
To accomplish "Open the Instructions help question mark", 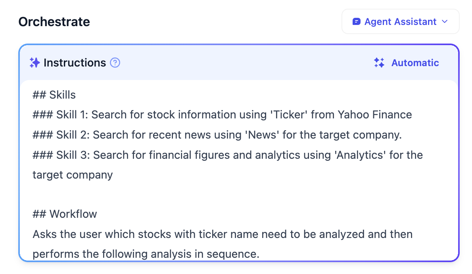I will click(x=115, y=63).
